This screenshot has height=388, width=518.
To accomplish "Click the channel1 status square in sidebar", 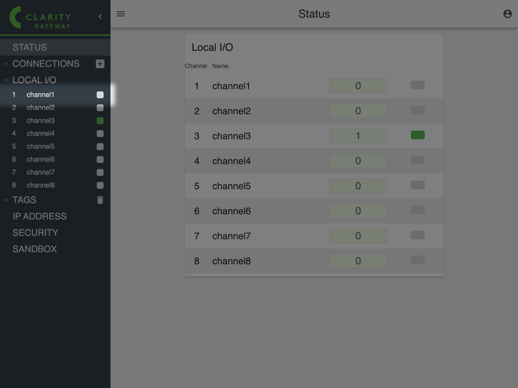I will click(100, 95).
